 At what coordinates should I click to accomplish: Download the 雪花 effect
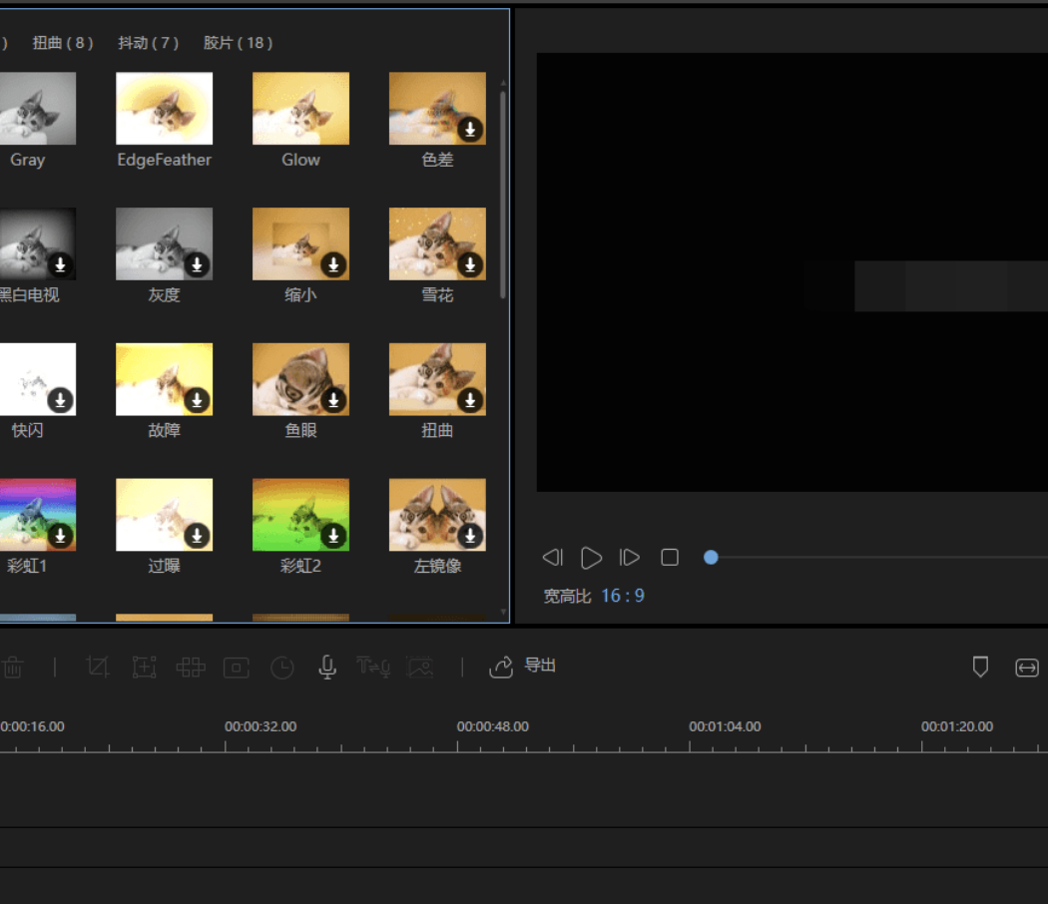coord(470,264)
